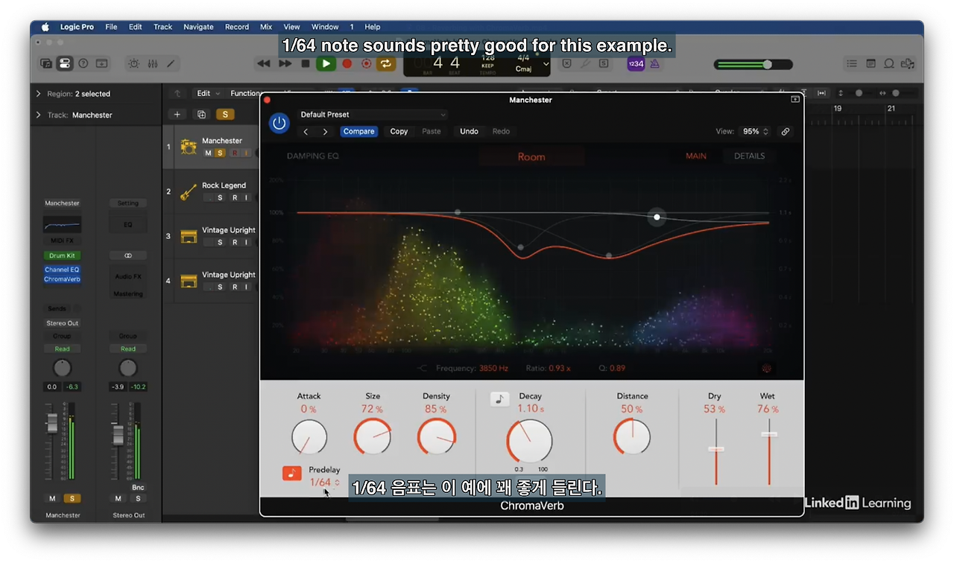
Task: Click the Compare button
Action: 358,131
